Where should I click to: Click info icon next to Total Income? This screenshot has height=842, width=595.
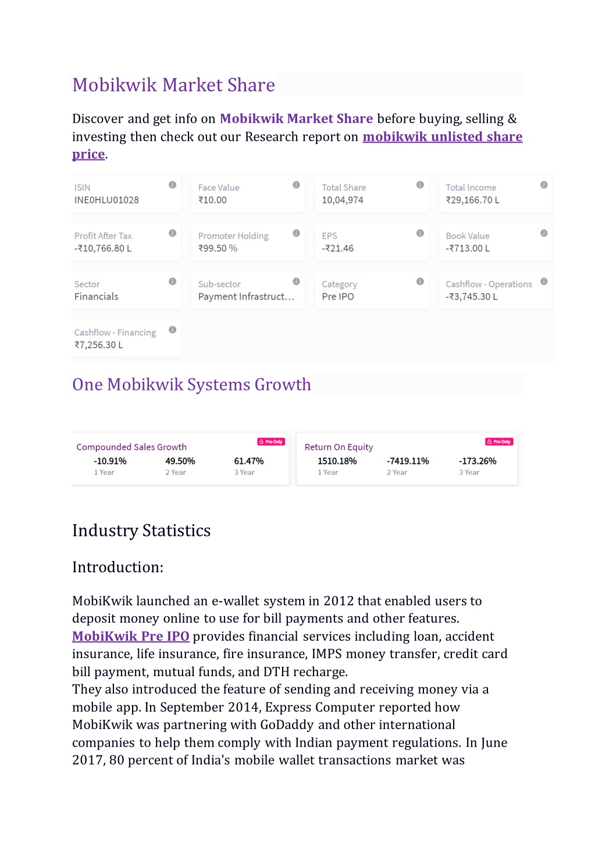pyautogui.click(x=544, y=185)
